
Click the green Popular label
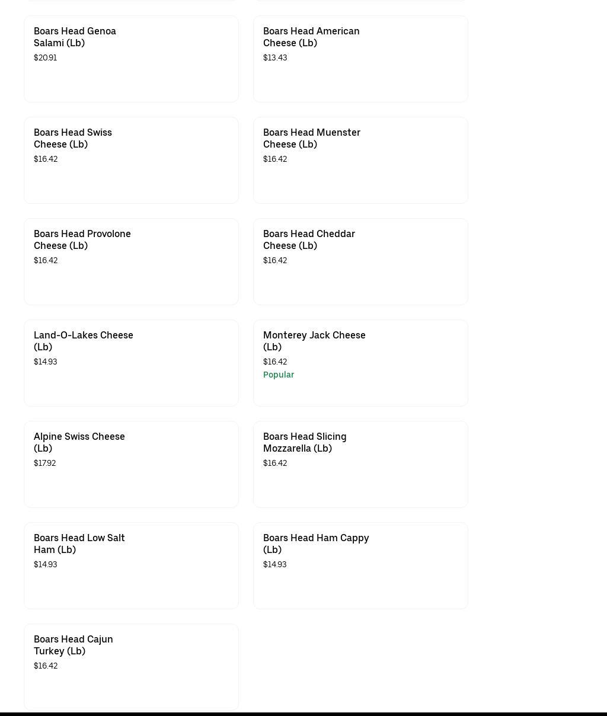click(x=279, y=375)
